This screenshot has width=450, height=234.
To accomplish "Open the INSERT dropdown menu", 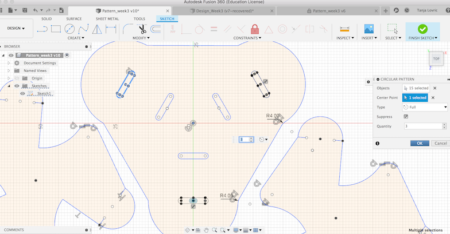I will [369, 38].
